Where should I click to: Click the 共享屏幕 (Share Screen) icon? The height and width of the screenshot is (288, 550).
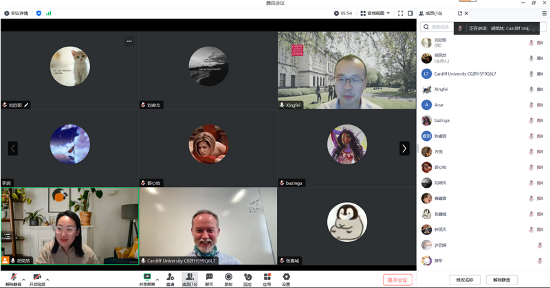146,278
